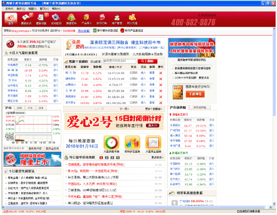Delete tracked stock row priced 13.41
This screenshot has width=277, height=215.
(x=161, y=79)
